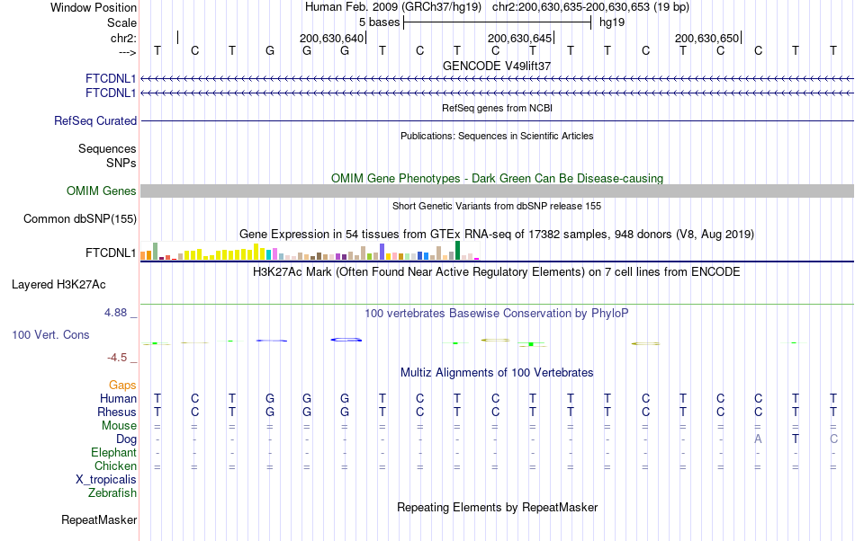Click the Sequences label under Publications
Viewport: 855px width, 541px height.
tap(107, 148)
